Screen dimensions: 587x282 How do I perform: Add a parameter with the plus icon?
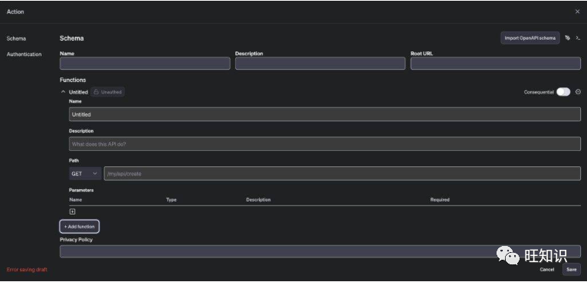coord(73,211)
